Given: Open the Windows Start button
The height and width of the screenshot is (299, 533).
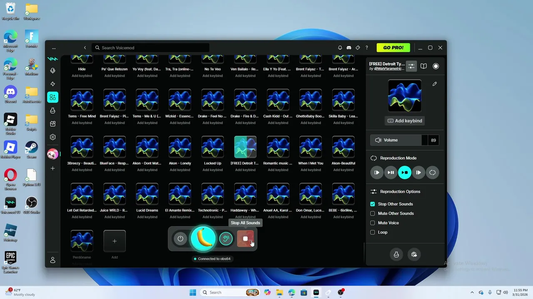Looking at the screenshot, I should 193,292.
